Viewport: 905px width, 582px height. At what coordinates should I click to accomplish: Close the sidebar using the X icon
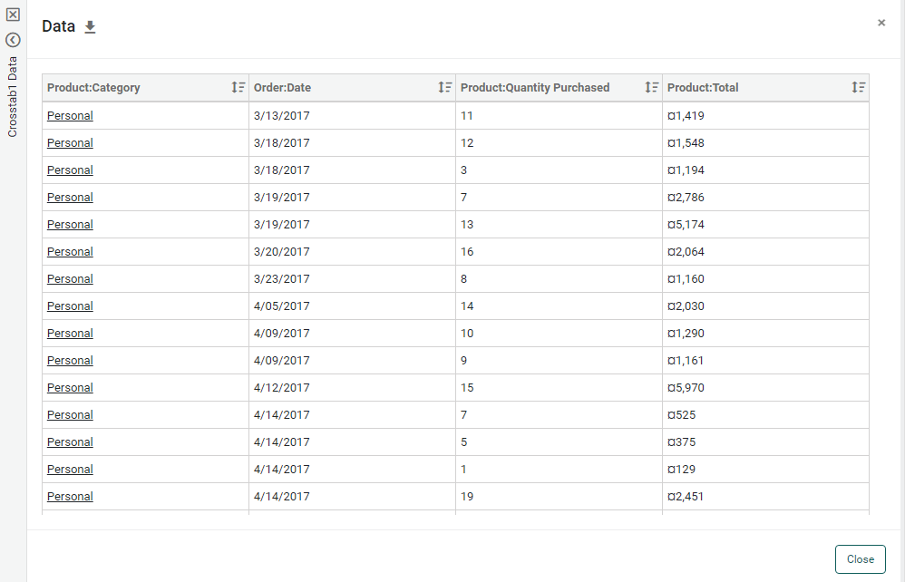pos(12,15)
